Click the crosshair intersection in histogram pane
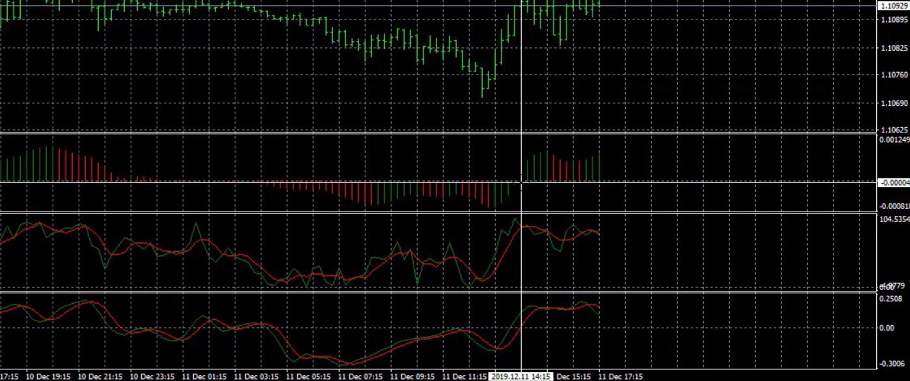This screenshot has height=381, width=910. (x=521, y=183)
